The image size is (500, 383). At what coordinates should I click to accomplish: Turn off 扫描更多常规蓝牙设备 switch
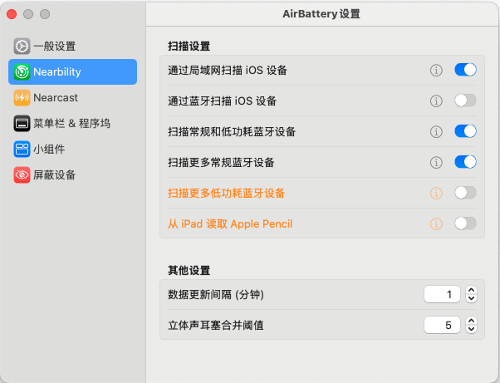point(465,162)
